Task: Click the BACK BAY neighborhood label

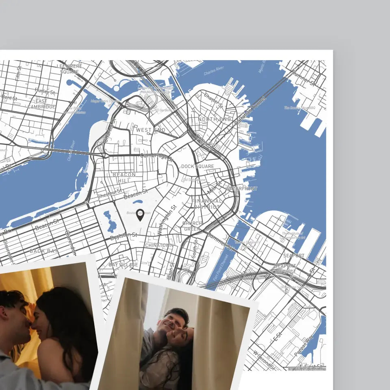Action: pos(43,251)
